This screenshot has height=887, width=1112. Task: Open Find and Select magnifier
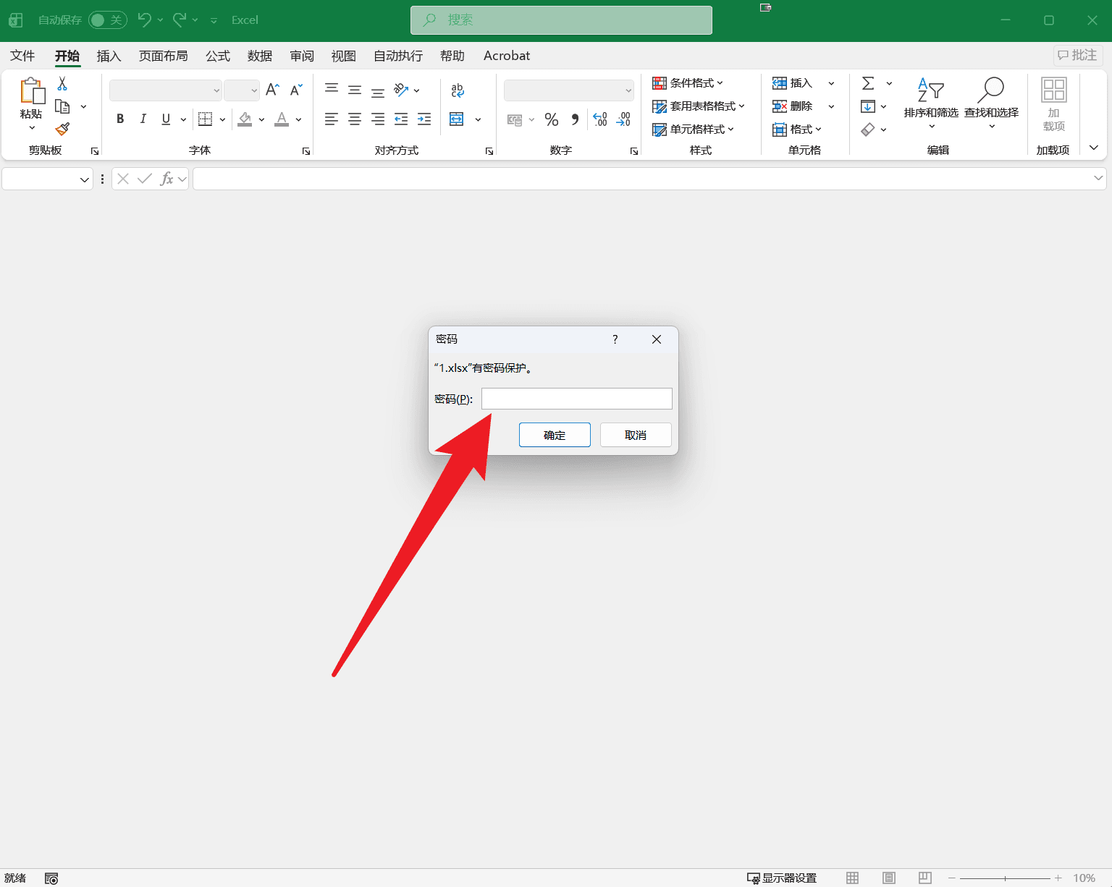pyautogui.click(x=991, y=103)
